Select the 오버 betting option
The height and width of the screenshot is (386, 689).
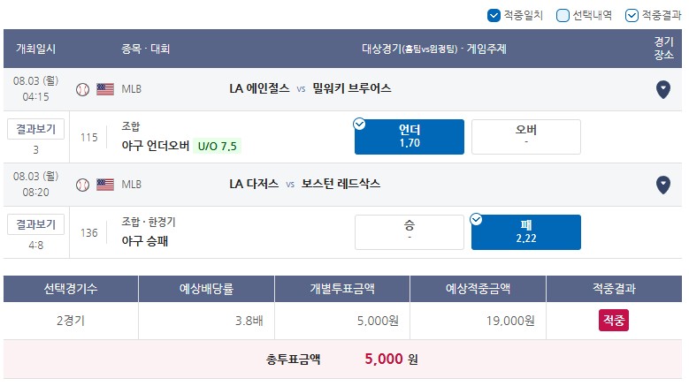(526, 137)
